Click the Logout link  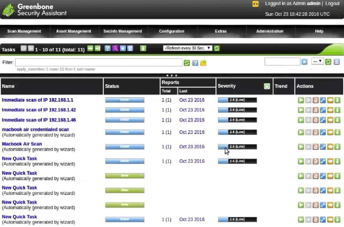pyautogui.click(x=332, y=3)
